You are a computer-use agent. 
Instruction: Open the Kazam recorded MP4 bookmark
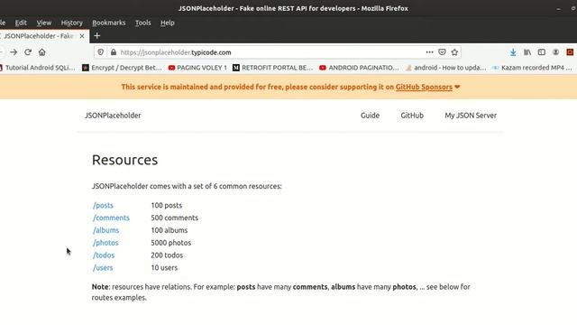click(533, 68)
